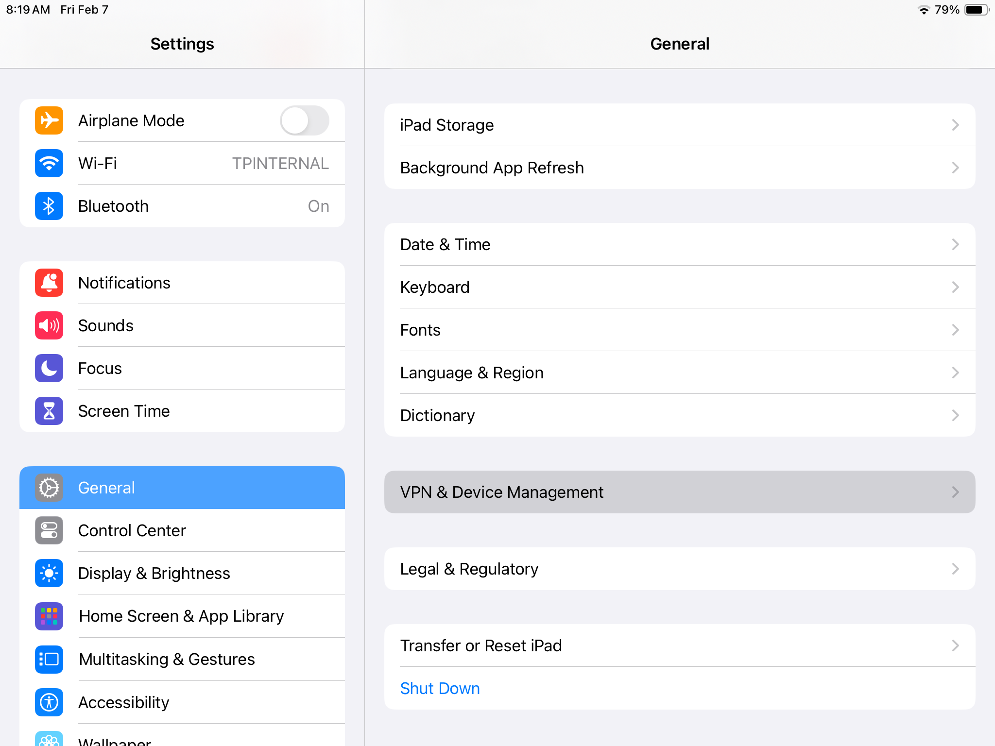Tap the pink Sounds speaker icon

pyautogui.click(x=49, y=325)
